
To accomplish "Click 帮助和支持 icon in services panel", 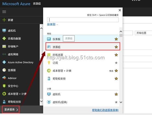I will (49, 78).
